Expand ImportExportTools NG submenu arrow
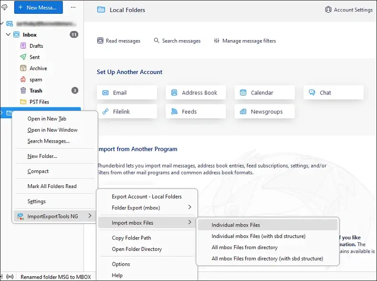This screenshot has width=377, height=281. point(90,216)
